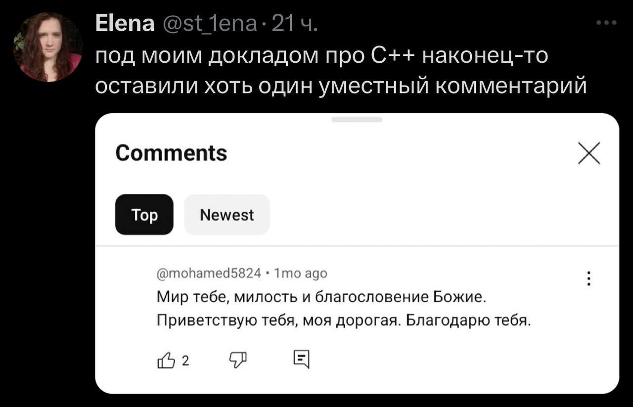The height and width of the screenshot is (407, 633).
Task: Close the Comments panel with X
Action: (x=589, y=153)
